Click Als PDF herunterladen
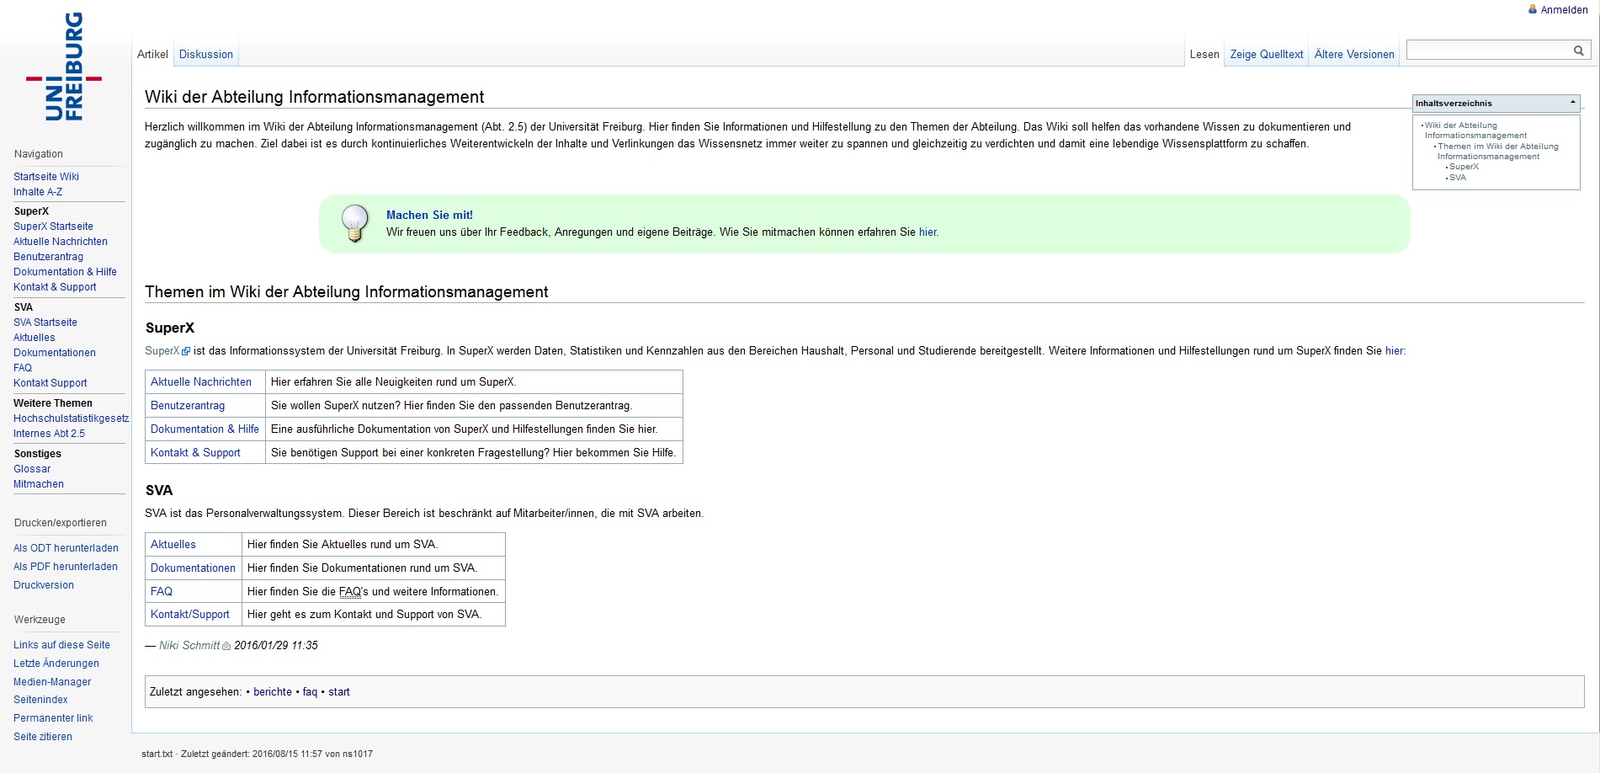The height and width of the screenshot is (773, 1600). 66,567
